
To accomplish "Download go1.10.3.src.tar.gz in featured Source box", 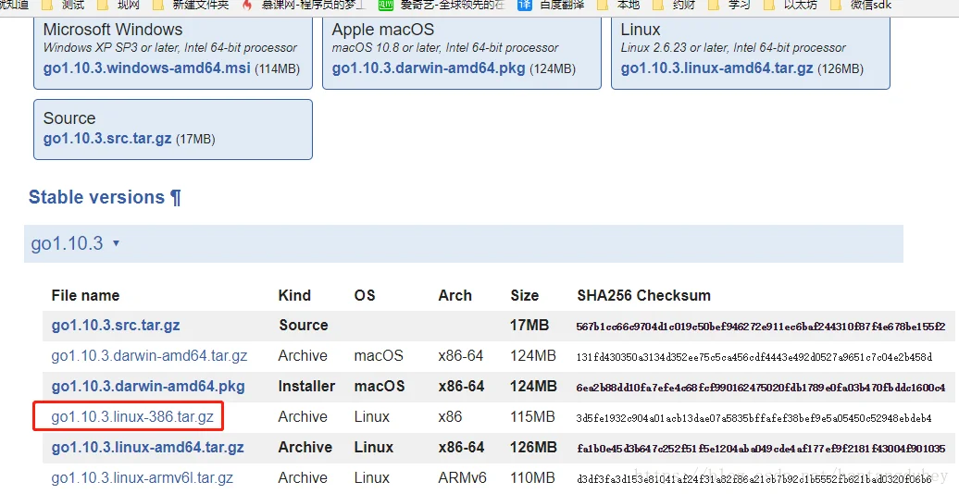I will click(107, 139).
